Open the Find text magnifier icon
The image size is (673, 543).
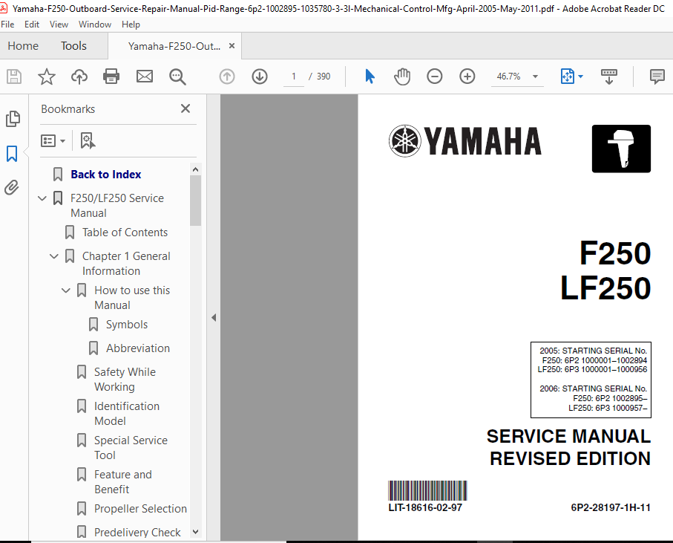[x=177, y=77]
